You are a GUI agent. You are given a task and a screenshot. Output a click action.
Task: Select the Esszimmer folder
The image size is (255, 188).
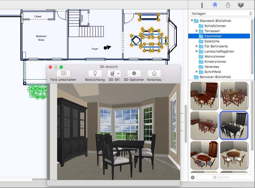pos(219,36)
